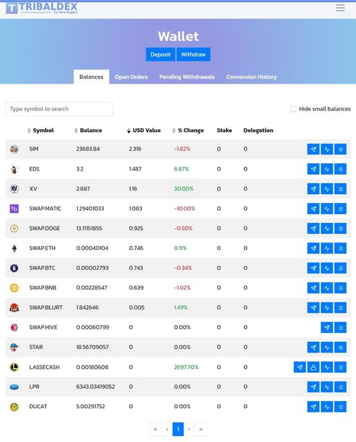Open the DUCAT market chart icon
The height and width of the screenshot is (442, 356).
pyautogui.click(x=327, y=407)
